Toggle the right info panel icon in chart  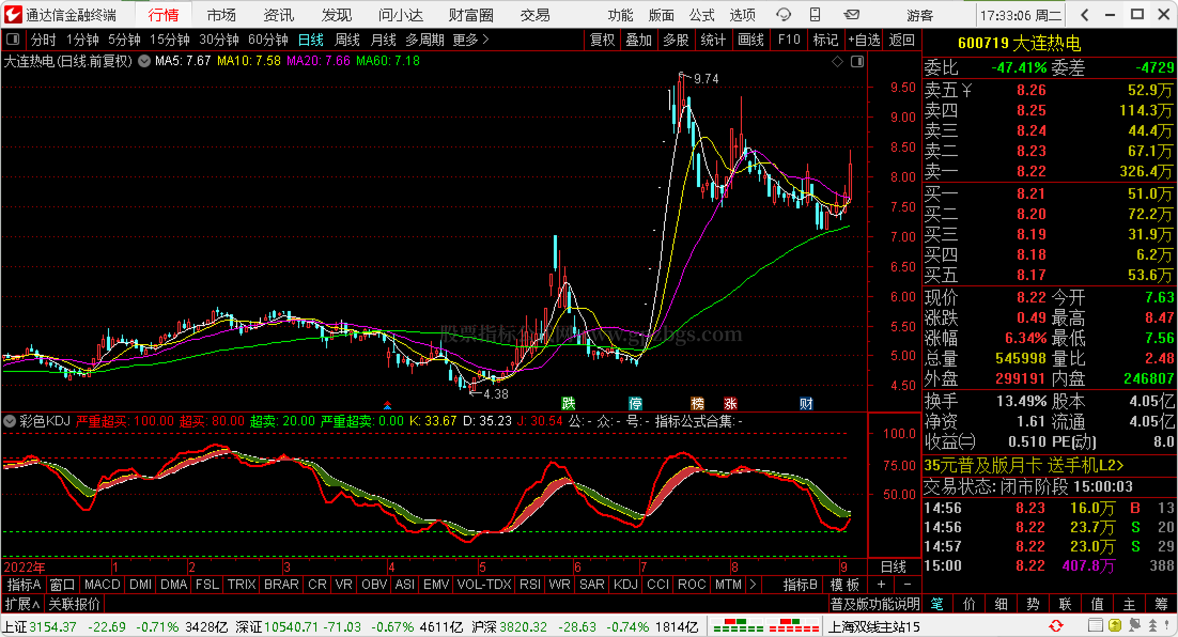point(857,62)
